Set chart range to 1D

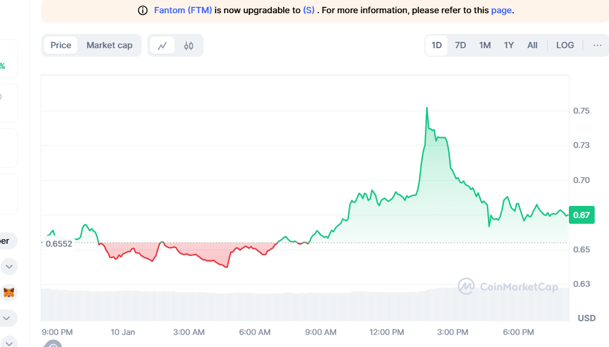tap(436, 45)
